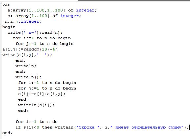Image resolution: width=190 pixels, height=139 pixels.
Task: Click the left editor gutter margin
Action: (x=1, y=70)
